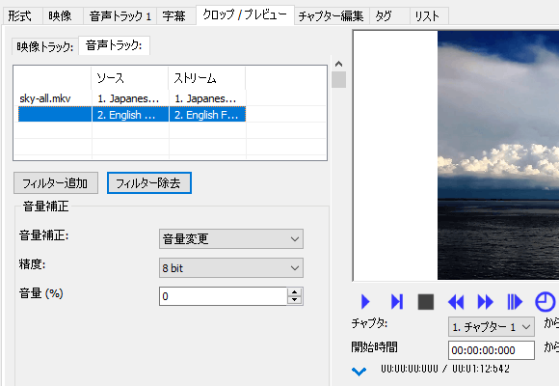Click the scrollbar up arrow beside track list
Viewport: 559px width, 386px height.
[x=338, y=64]
